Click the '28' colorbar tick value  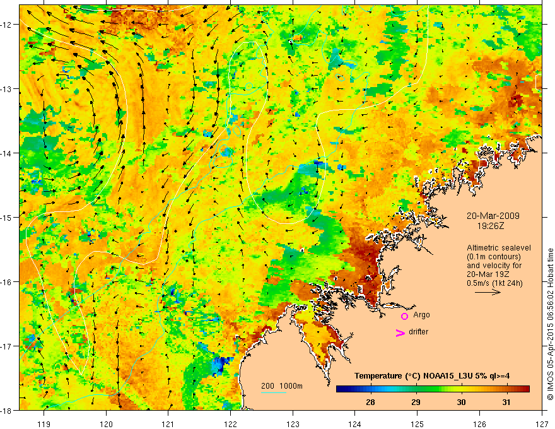point(370,403)
